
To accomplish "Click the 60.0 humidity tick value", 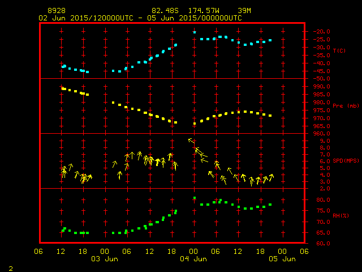I will point(321,244).
